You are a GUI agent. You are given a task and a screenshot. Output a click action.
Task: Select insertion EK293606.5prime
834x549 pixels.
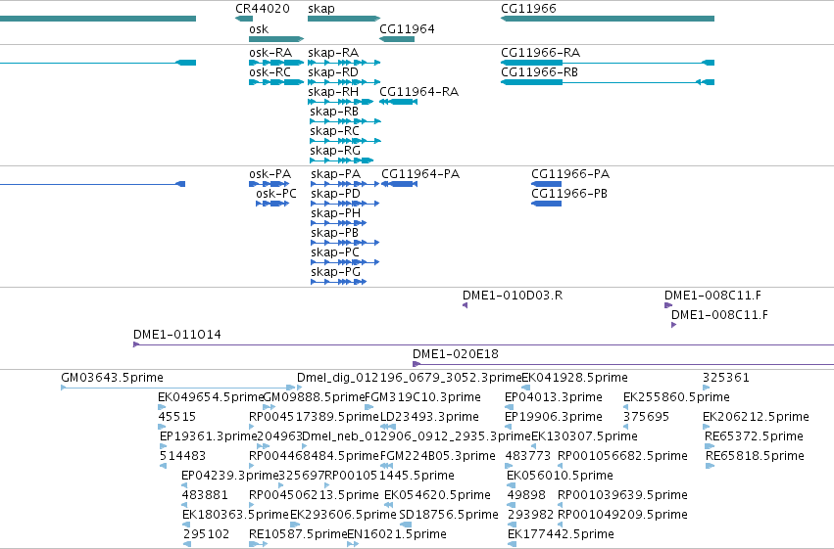pyautogui.click(x=295, y=525)
